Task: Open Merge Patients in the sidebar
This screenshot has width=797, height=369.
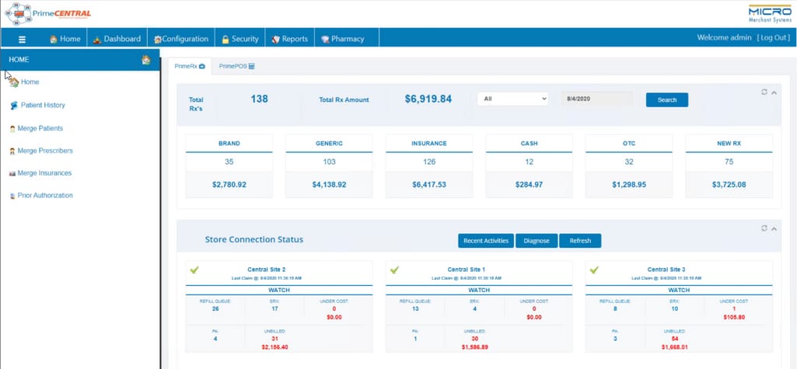Action: (x=40, y=128)
